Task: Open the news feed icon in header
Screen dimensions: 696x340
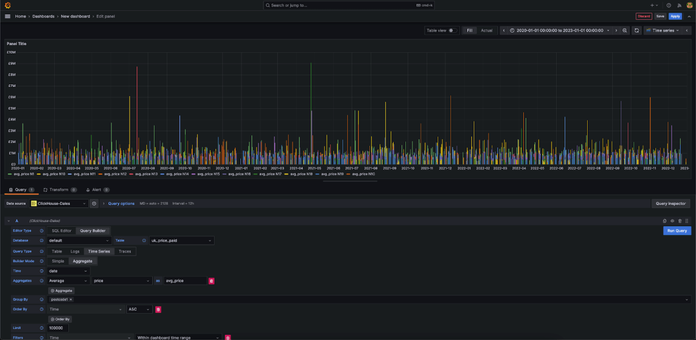Action: tap(679, 5)
